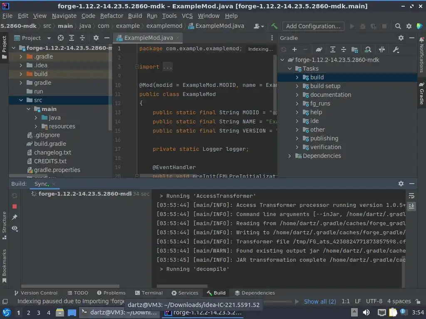The image size is (426, 319).
Task: Switch to workspace 2 in taskbar
Action: (28, 313)
